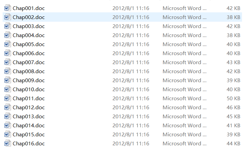Click the modified date of Chap006.doc

131,53
